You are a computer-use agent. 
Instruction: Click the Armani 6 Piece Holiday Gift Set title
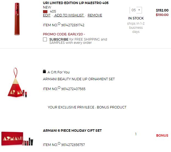coord(72,131)
